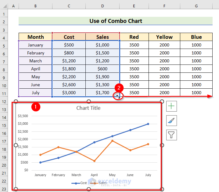The width and height of the screenshot is (219, 192).
Task: Select the $800 cost cell
Action: pyautogui.click(x=69, y=53)
